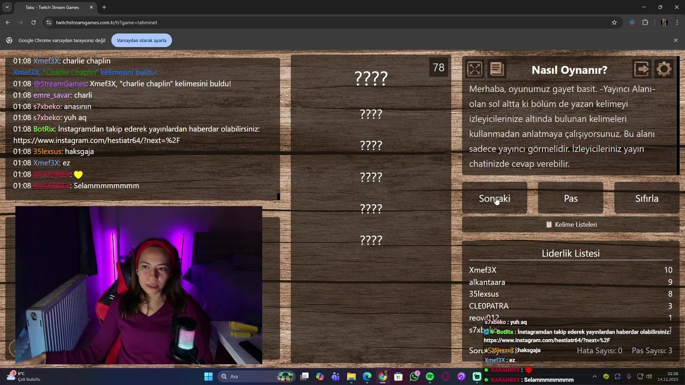Click the yellow heart emoji in chat

(78, 174)
